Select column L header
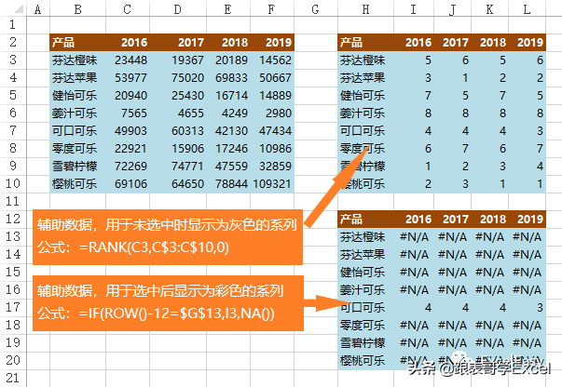 tap(527, 8)
